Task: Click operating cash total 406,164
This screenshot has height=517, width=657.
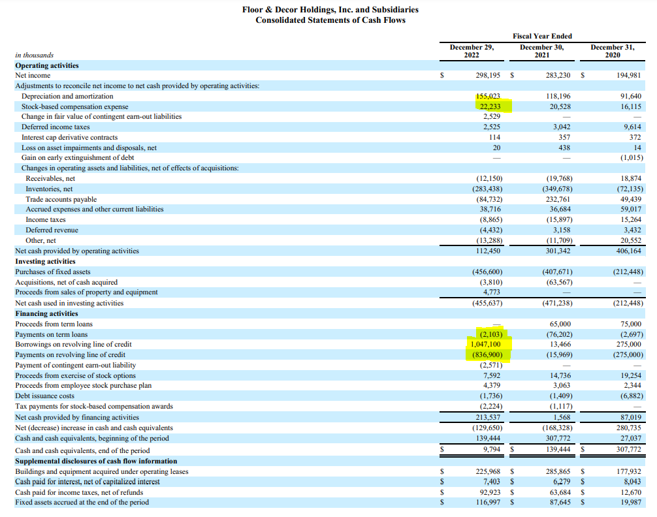Action: click(x=628, y=251)
